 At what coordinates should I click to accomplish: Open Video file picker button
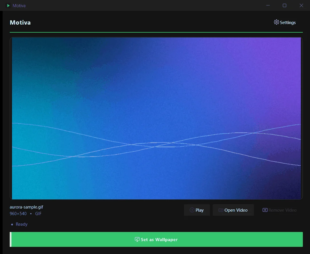[x=233, y=210]
